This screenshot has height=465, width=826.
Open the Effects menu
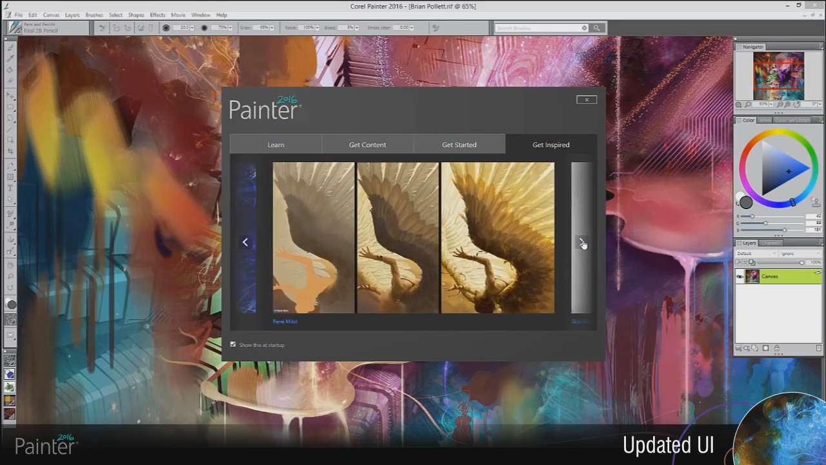click(157, 15)
